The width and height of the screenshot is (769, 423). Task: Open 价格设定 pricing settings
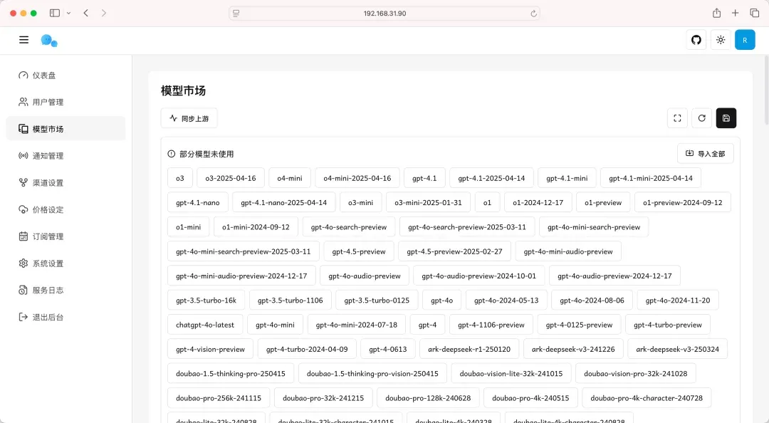click(66, 209)
